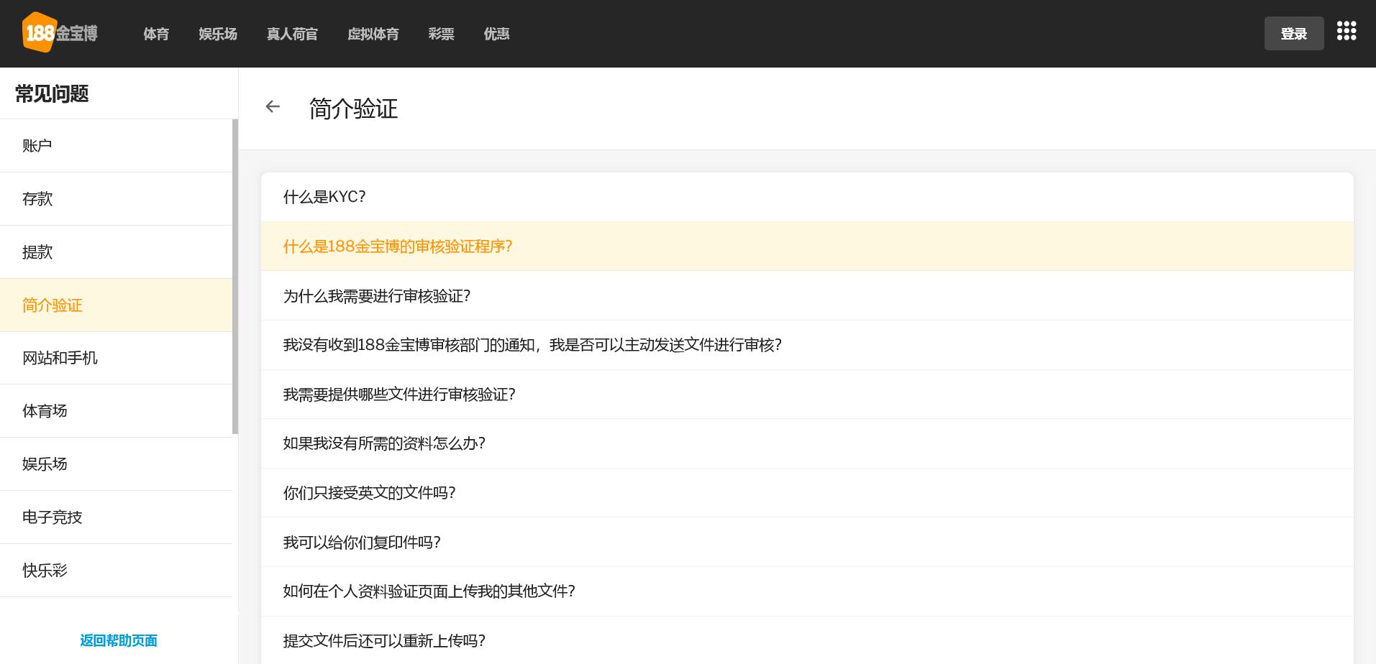This screenshot has width=1376, height=664.
Task: Select 网站和手机 in the FAQ sidebar
Action: [116, 358]
